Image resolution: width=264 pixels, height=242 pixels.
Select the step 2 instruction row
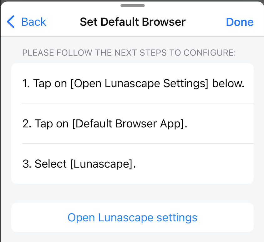[x=133, y=124]
